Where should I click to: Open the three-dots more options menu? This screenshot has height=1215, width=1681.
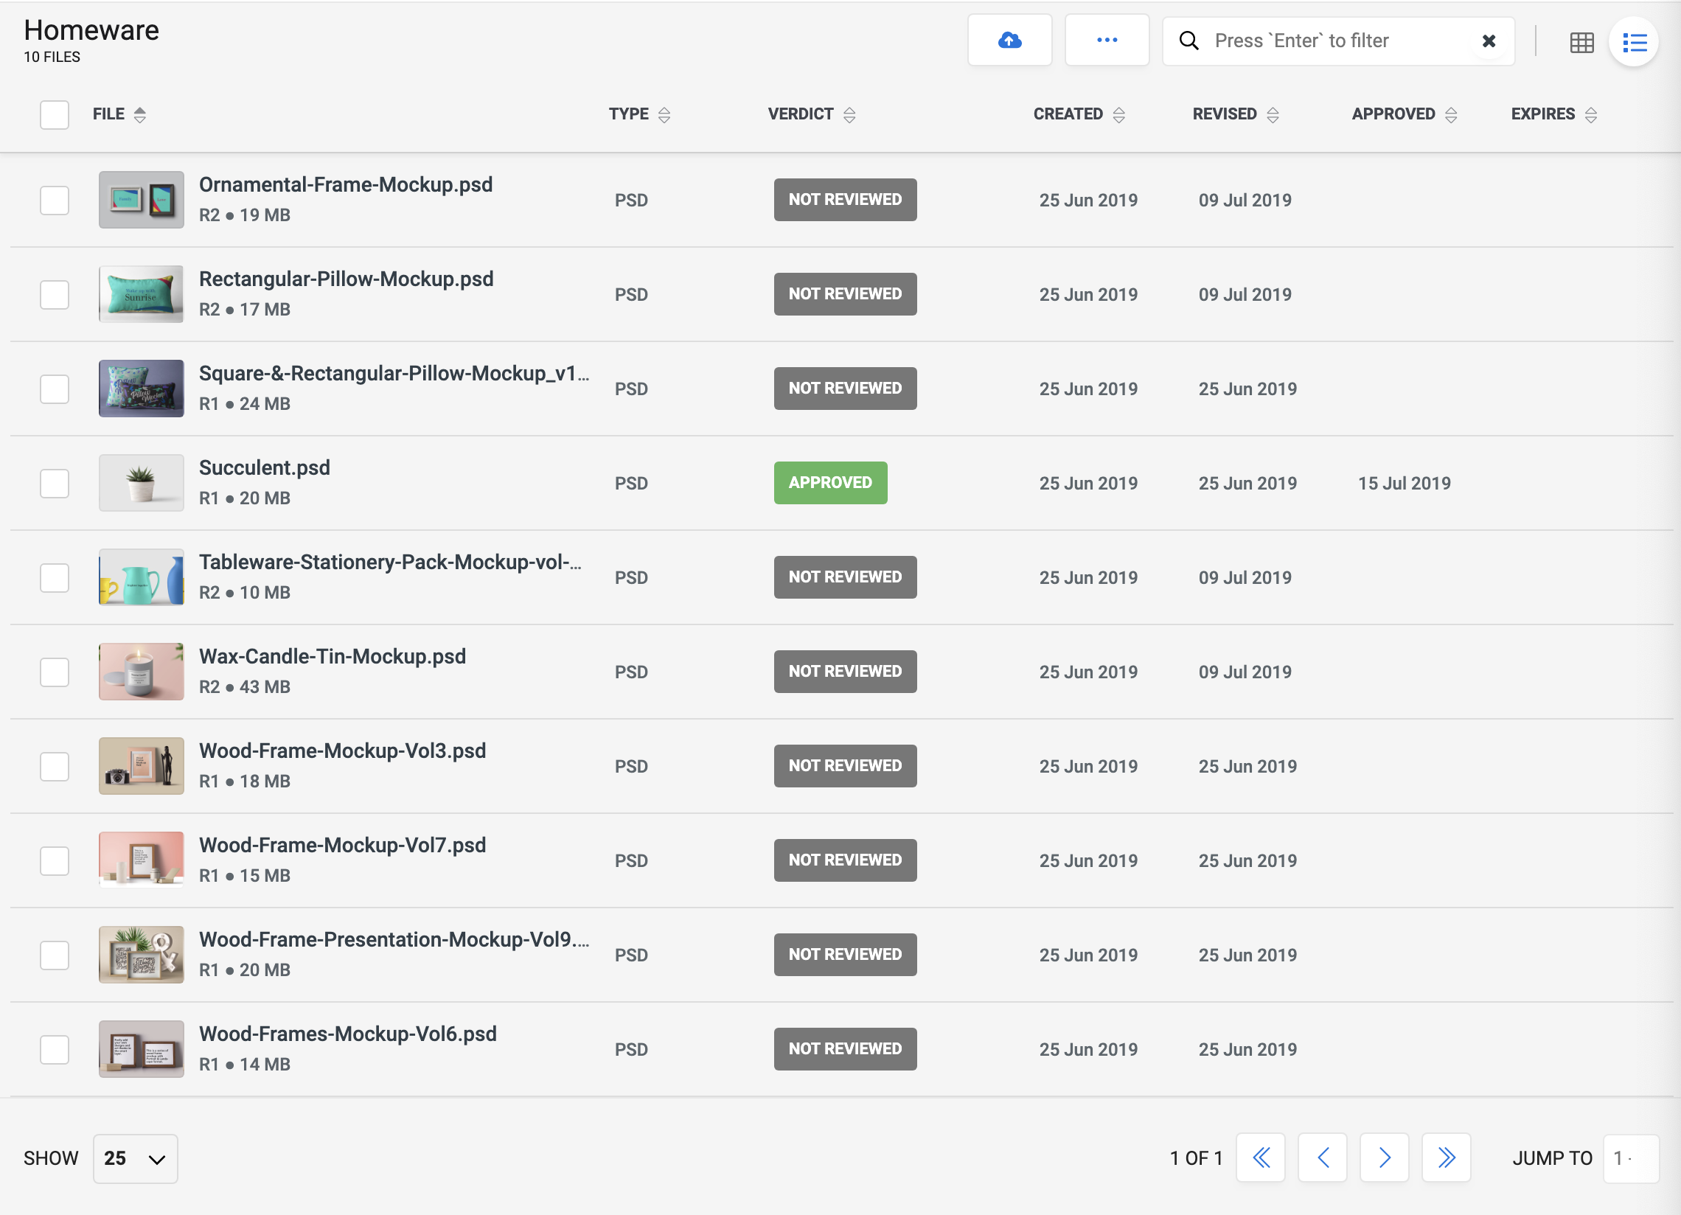click(x=1106, y=40)
